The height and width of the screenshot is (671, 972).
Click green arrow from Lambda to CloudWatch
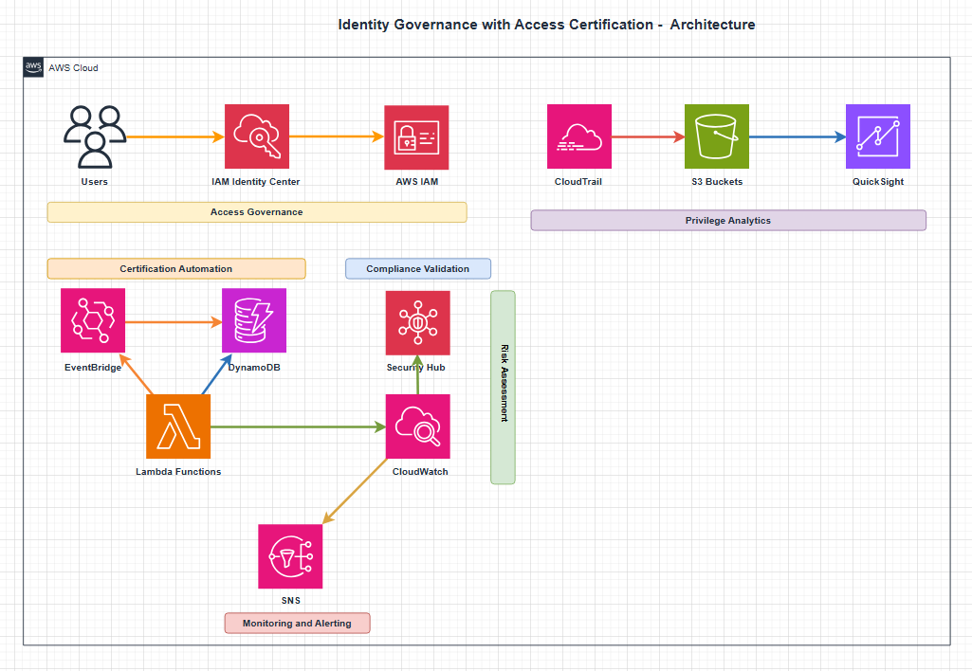click(298, 426)
